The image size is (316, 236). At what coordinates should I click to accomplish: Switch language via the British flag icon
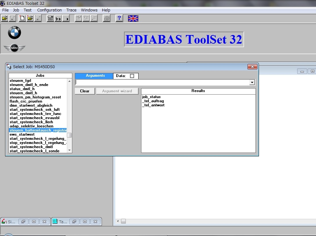coord(133,18)
